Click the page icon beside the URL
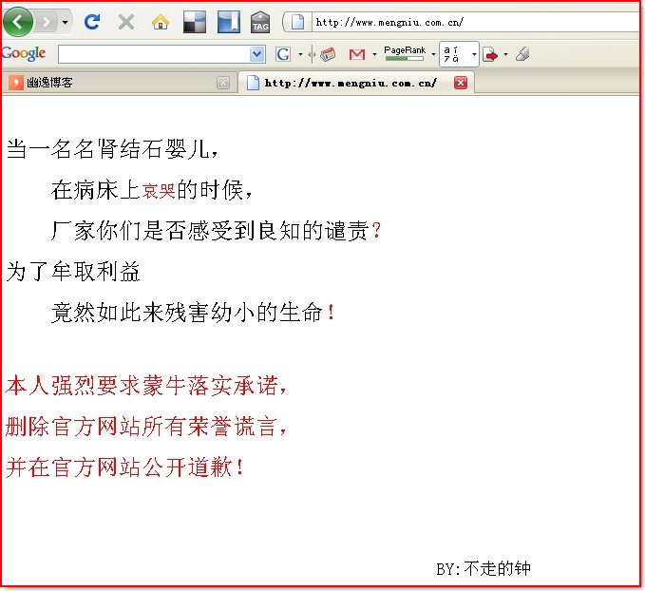The height and width of the screenshot is (591, 645). [297, 22]
